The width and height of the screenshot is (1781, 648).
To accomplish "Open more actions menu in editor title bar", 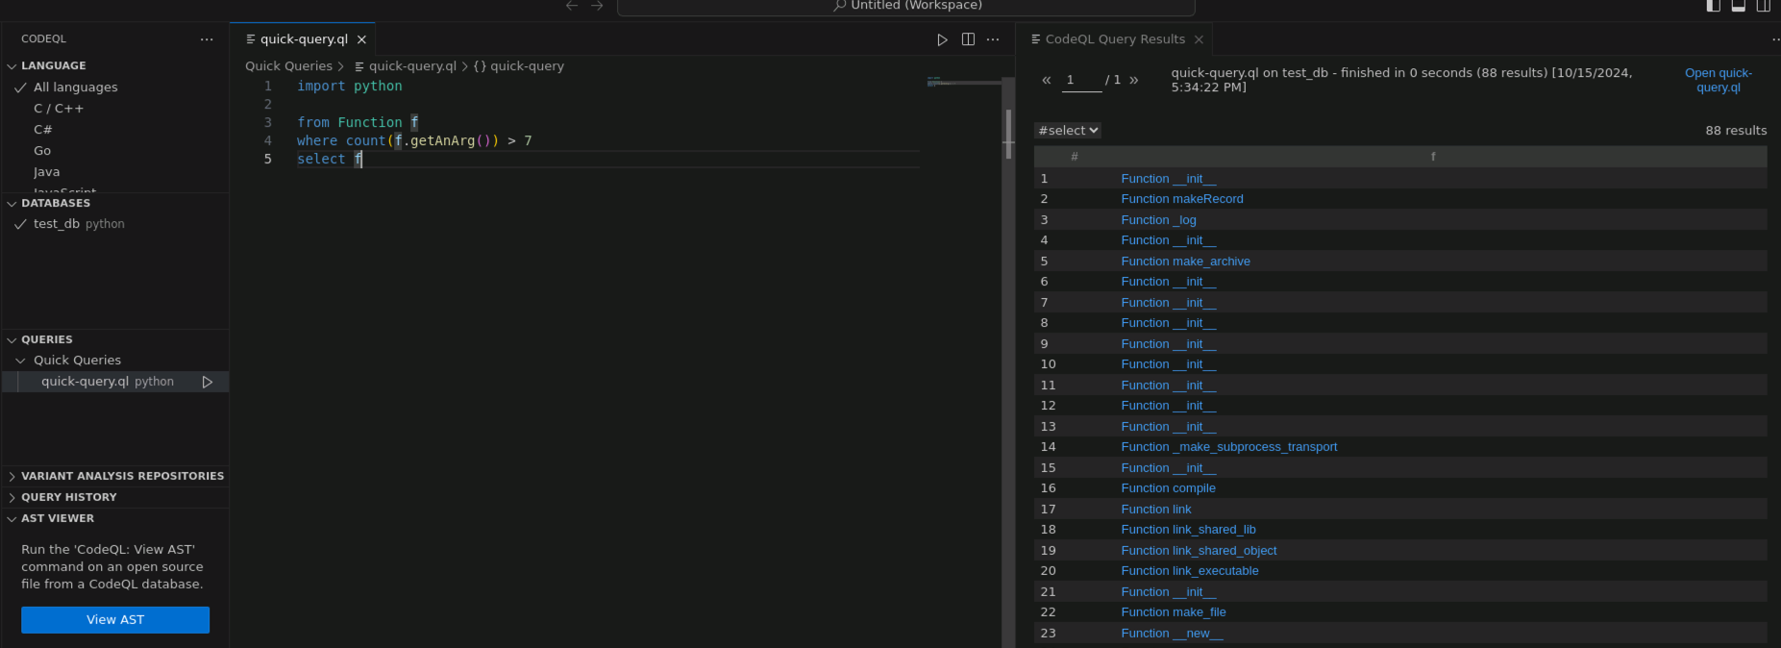I will [993, 39].
